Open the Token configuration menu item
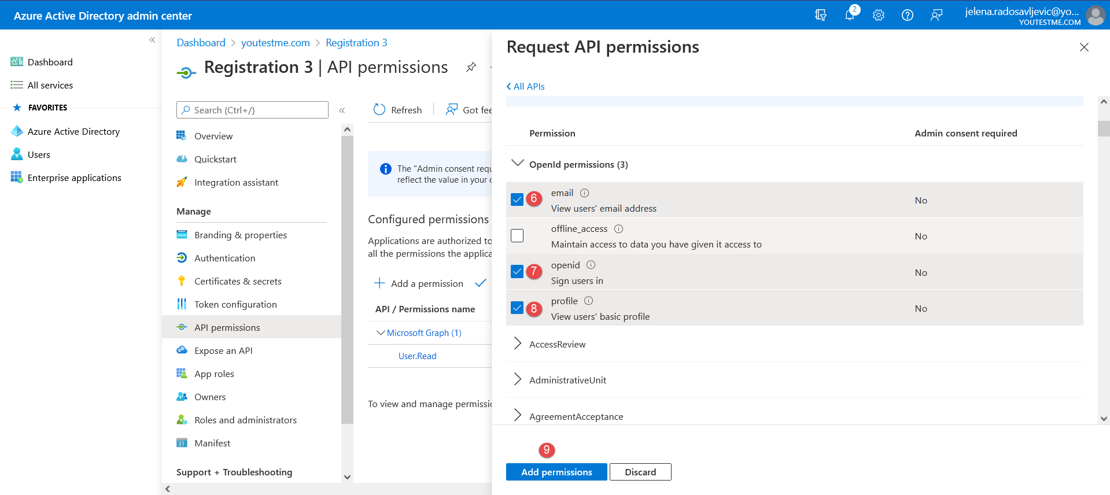Image resolution: width=1110 pixels, height=495 pixels. 235,304
